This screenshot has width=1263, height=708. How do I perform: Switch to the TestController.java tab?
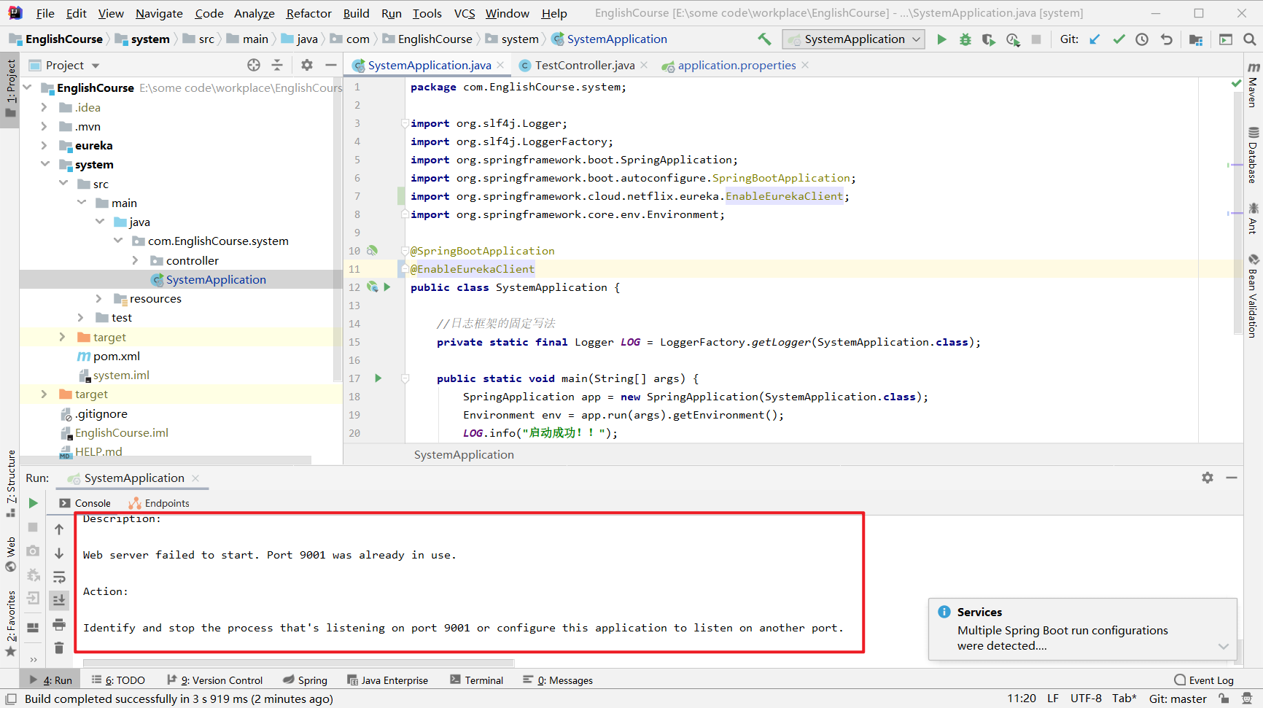(584, 65)
